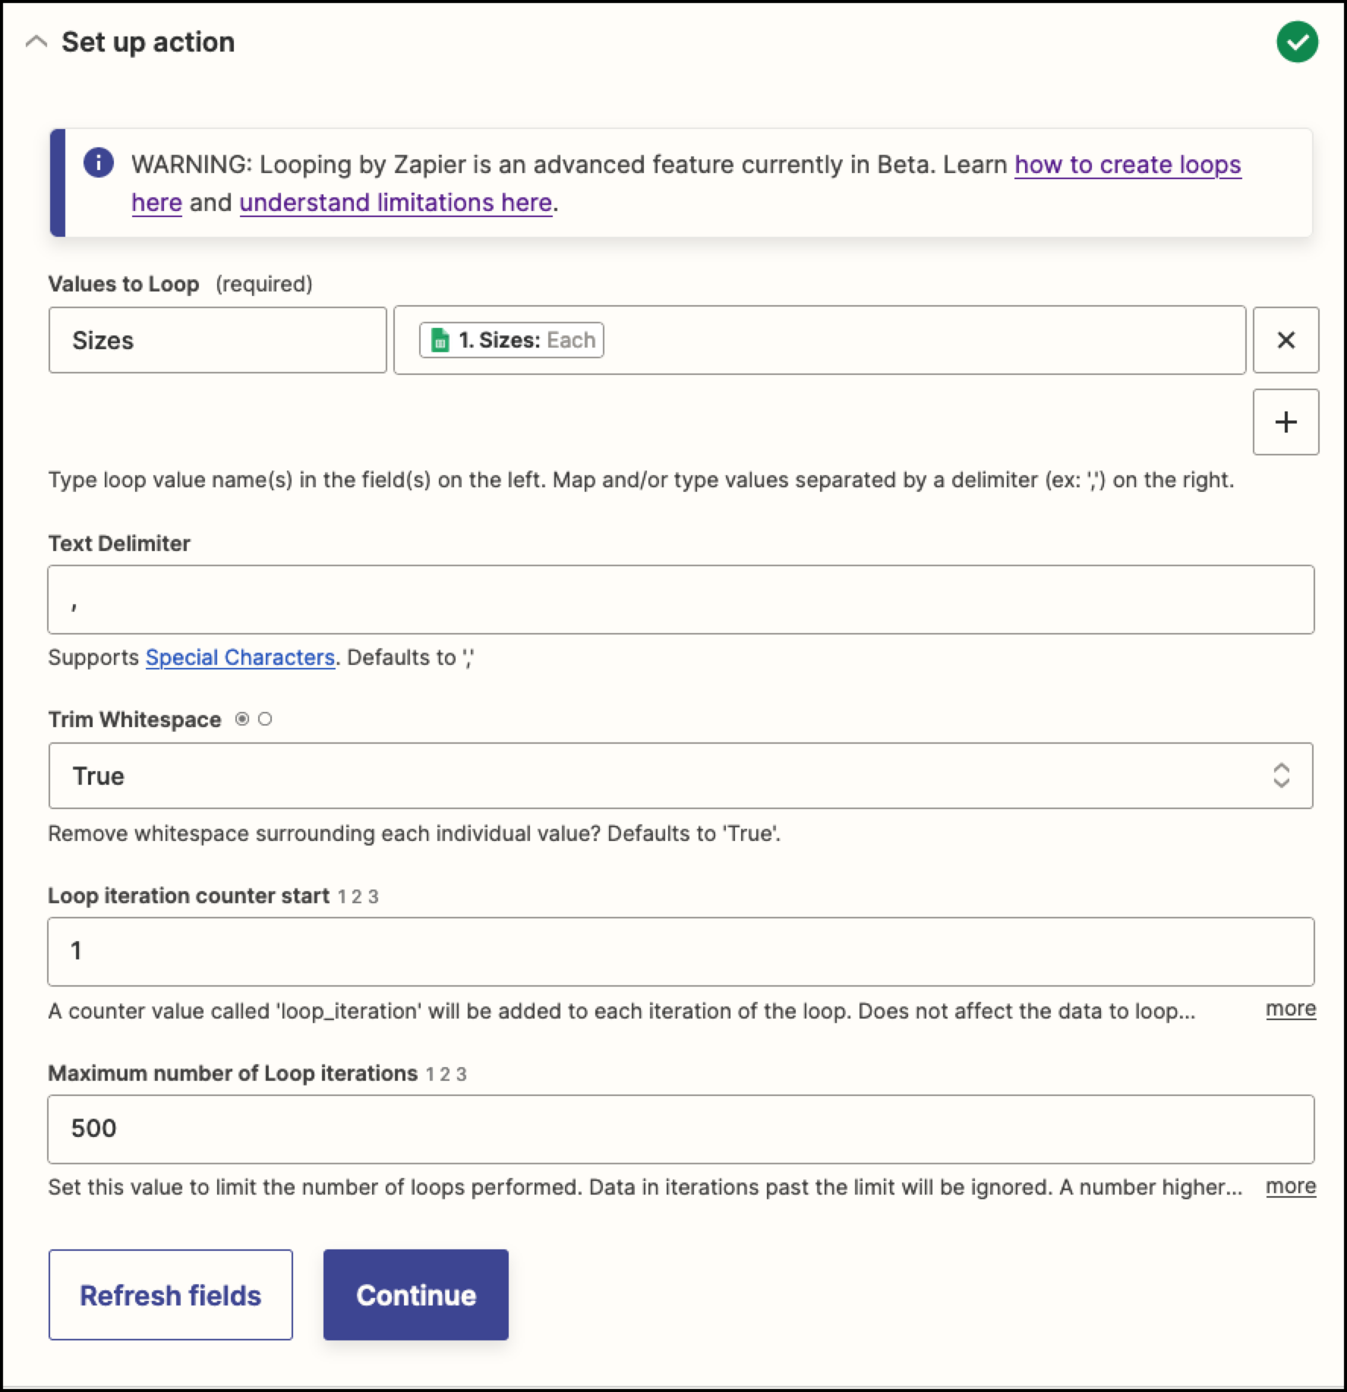The height and width of the screenshot is (1392, 1347).
Task: Collapse the Set up action section chevron
Action: 36,42
